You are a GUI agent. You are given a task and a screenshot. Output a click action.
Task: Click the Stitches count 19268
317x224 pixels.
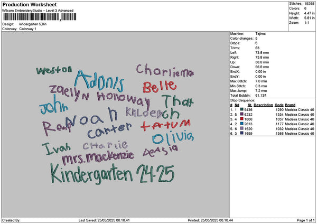click(x=309, y=4)
